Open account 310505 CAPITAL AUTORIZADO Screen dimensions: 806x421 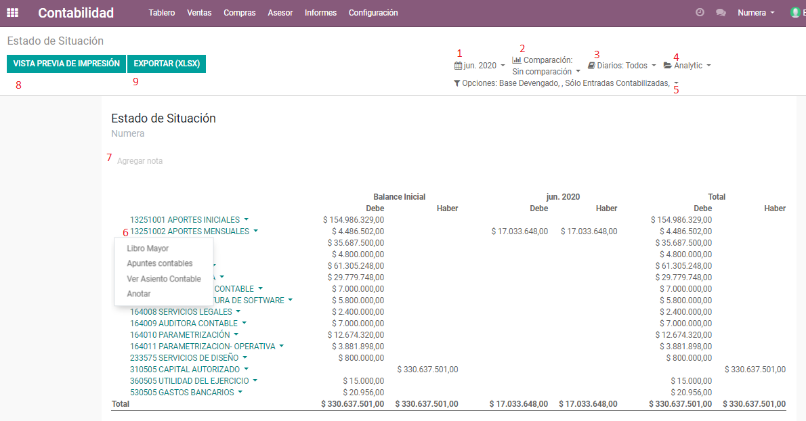[x=185, y=369]
